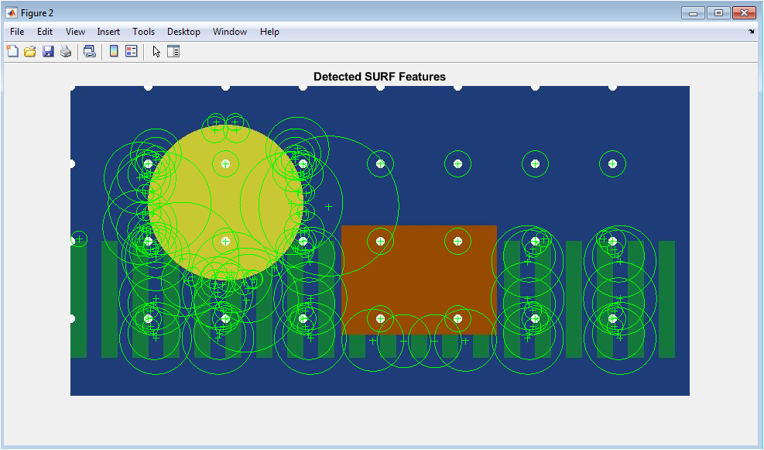This screenshot has width=764, height=450.
Task: Insert a colorbar from the toolbar
Action: [114, 52]
